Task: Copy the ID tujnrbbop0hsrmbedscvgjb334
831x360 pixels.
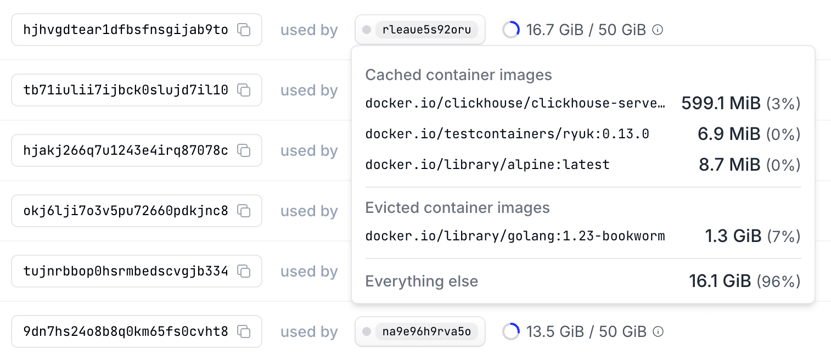Action: pos(244,271)
